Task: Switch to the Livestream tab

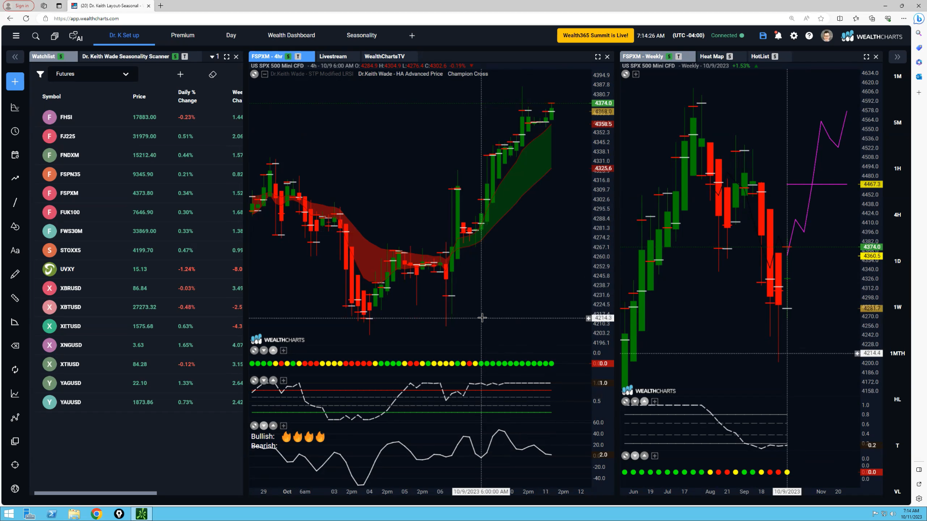Action: click(x=333, y=56)
